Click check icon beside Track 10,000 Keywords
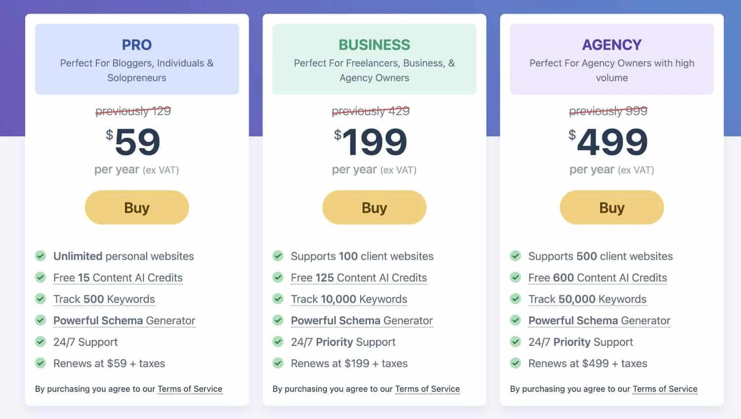Image resolution: width=741 pixels, height=419 pixels. (x=278, y=299)
